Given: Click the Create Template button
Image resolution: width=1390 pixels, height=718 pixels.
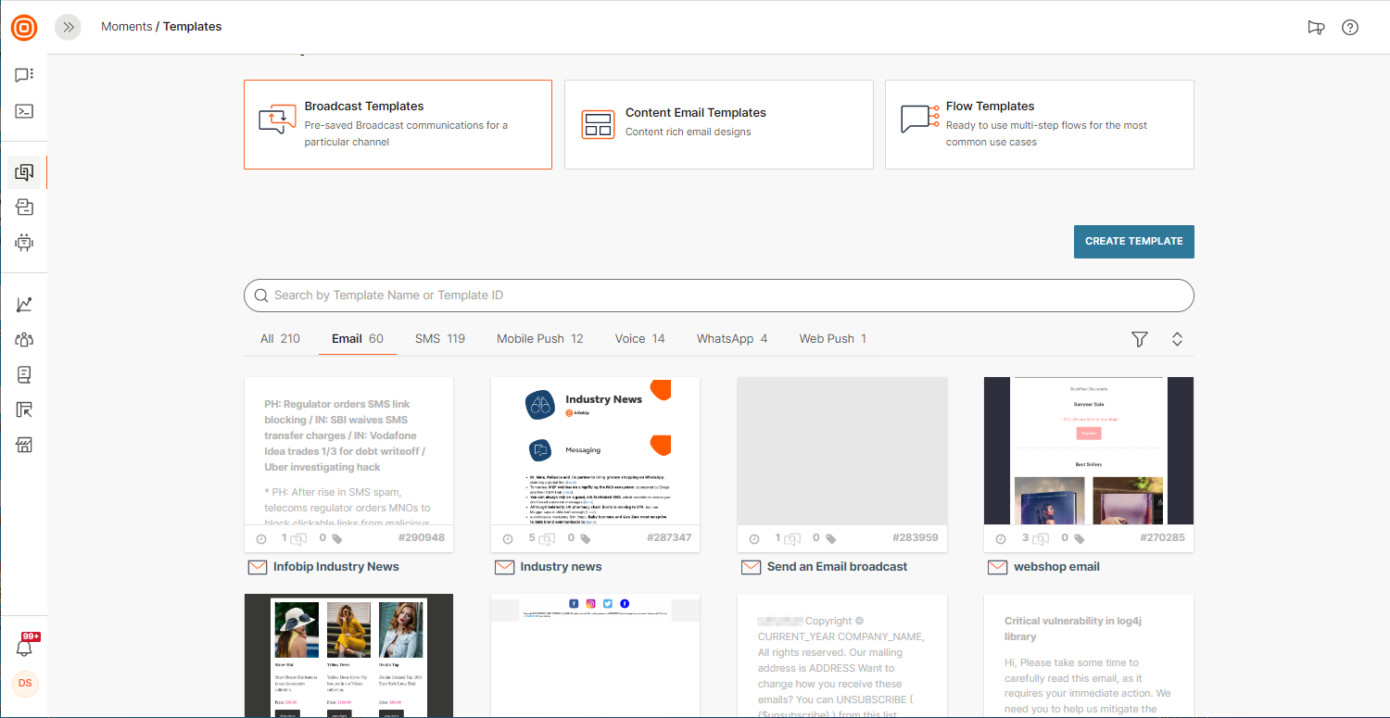Looking at the screenshot, I should pyautogui.click(x=1133, y=241).
